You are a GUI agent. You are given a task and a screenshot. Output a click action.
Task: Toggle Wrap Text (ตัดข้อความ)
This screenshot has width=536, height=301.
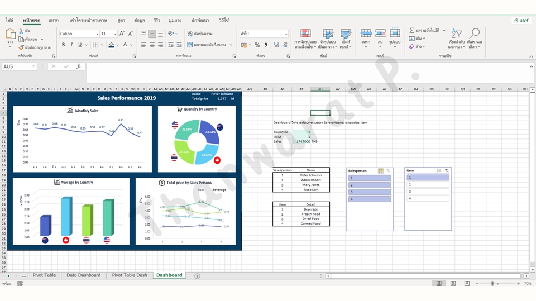(x=200, y=34)
